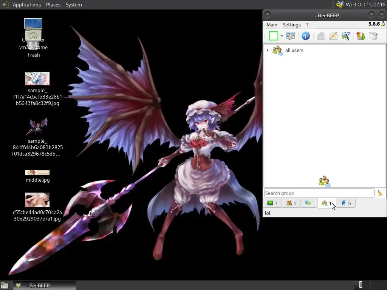Viewport: 387px width, 290px height.
Task: Click the white box toolbar icon
Action: pos(373,36)
